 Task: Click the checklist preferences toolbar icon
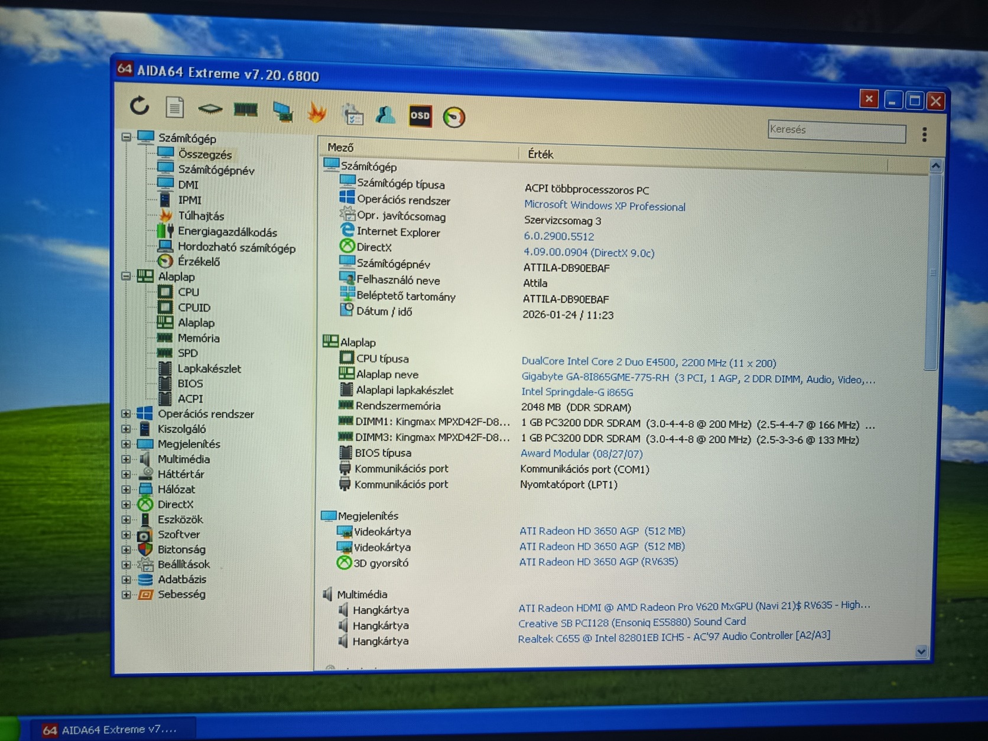tap(353, 113)
